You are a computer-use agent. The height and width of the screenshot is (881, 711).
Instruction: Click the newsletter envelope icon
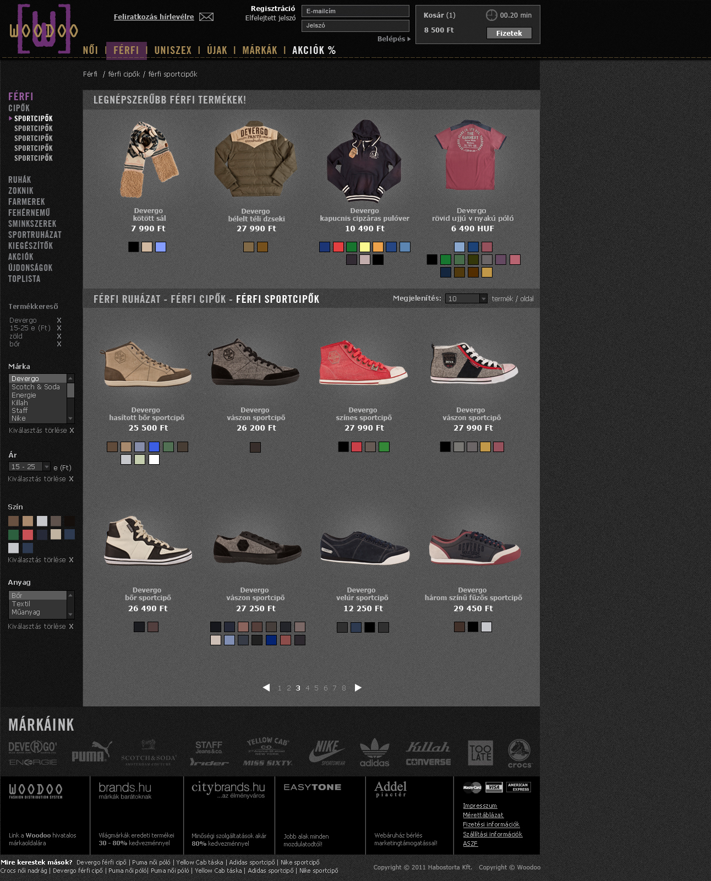206,17
